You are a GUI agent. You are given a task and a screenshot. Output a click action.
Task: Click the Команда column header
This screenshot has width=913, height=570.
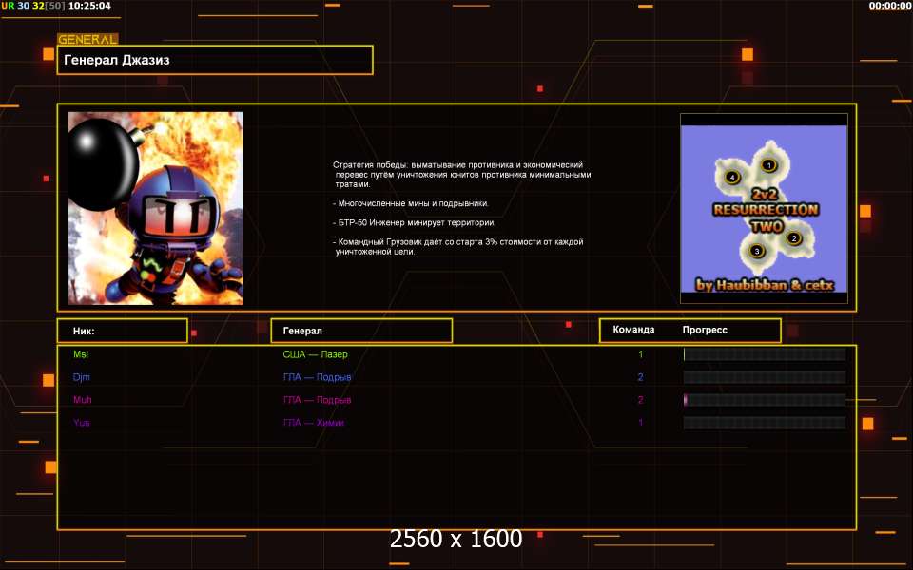point(633,330)
